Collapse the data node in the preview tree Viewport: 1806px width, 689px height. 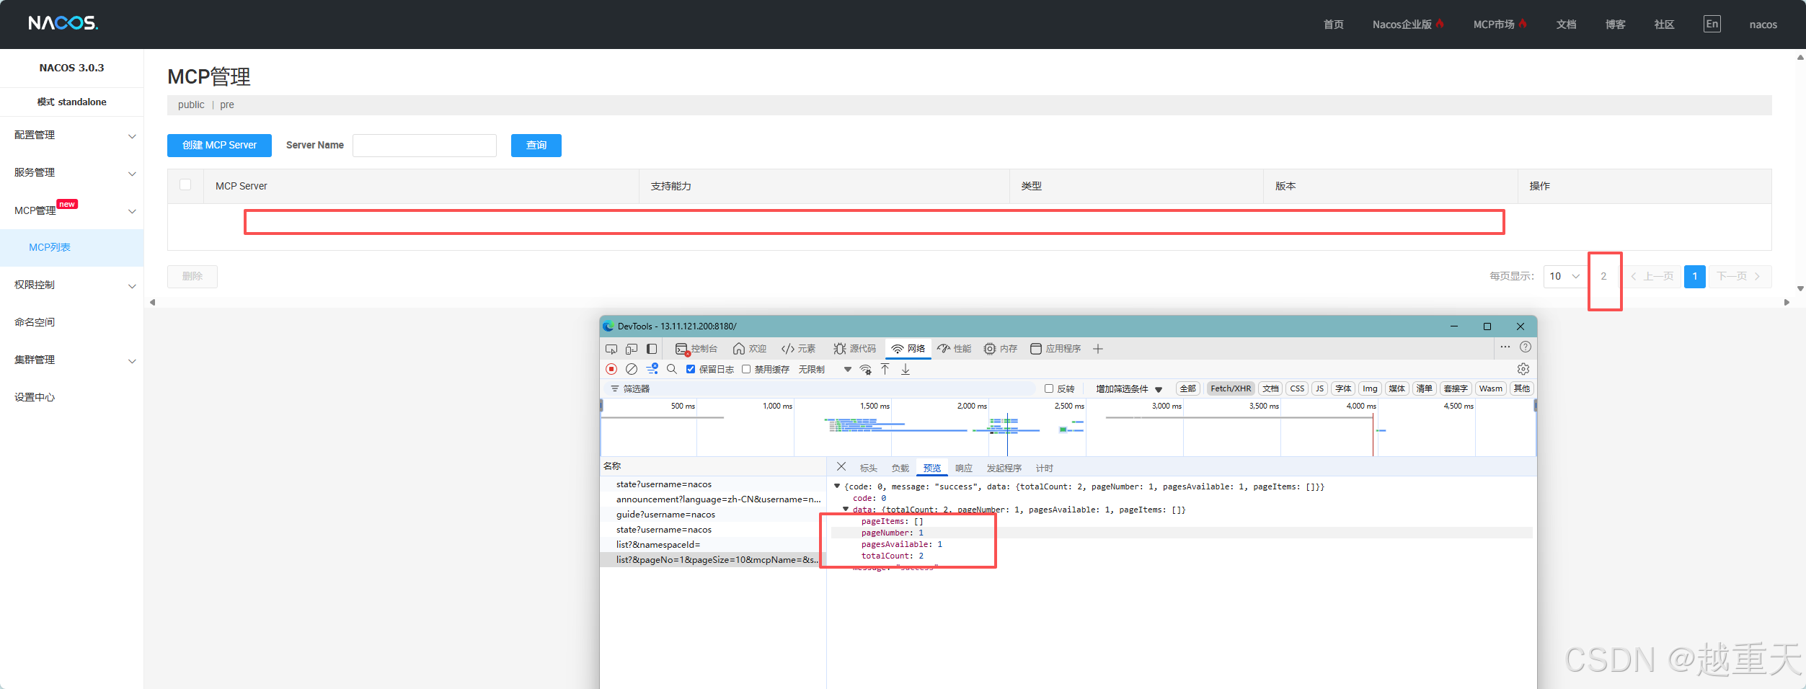point(847,510)
